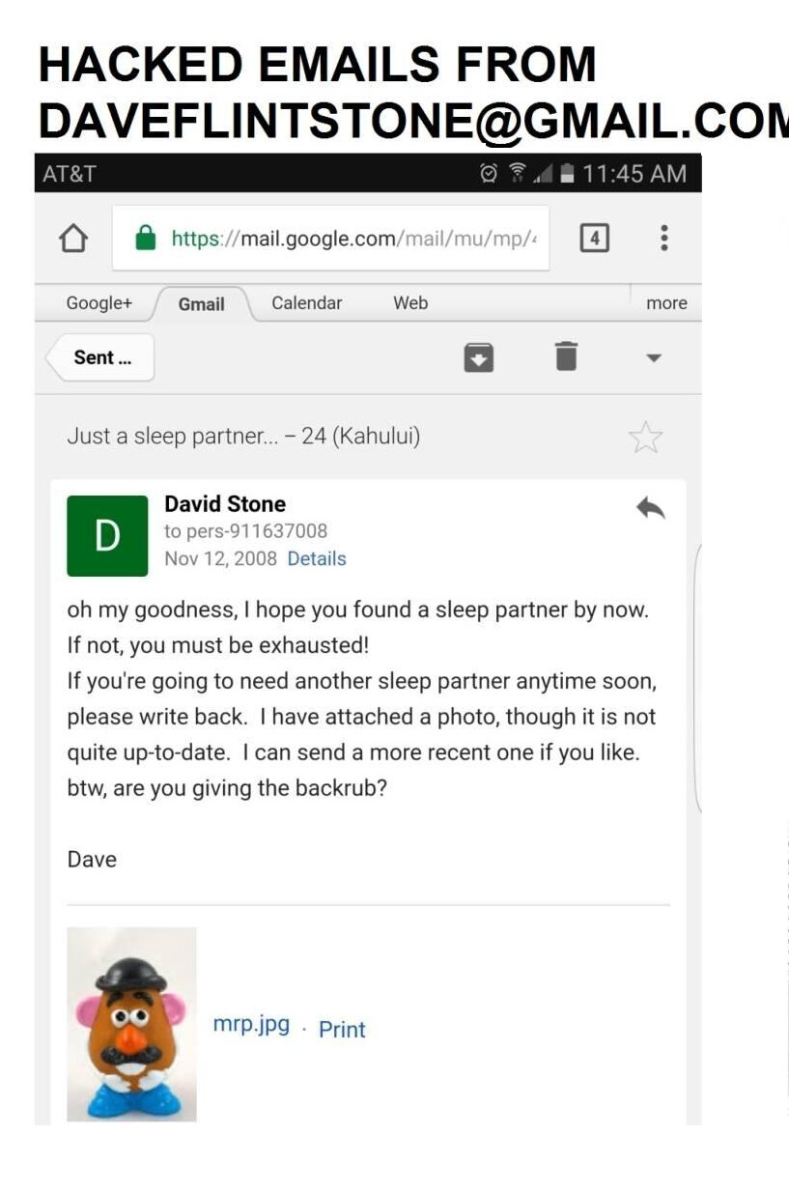Image resolution: width=789 pixels, height=1191 pixels.
Task: Open the Web tab
Action: pyautogui.click(x=409, y=303)
